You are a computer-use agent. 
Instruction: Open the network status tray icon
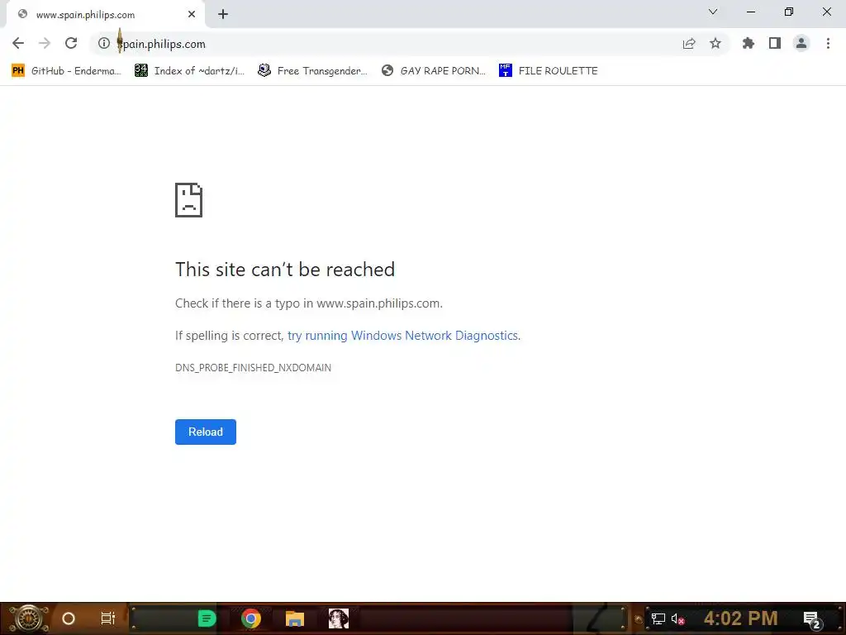pyautogui.click(x=658, y=618)
